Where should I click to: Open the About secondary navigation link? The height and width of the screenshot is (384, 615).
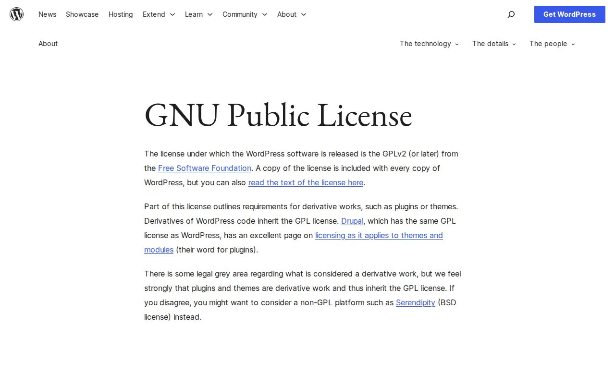(x=48, y=44)
